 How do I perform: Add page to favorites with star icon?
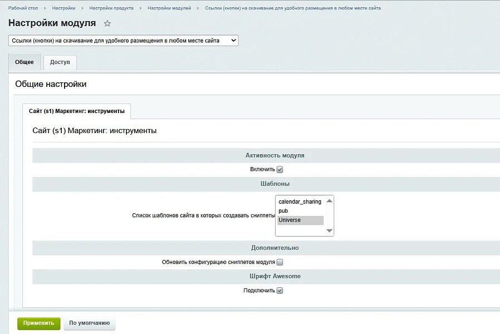tap(107, 23)
